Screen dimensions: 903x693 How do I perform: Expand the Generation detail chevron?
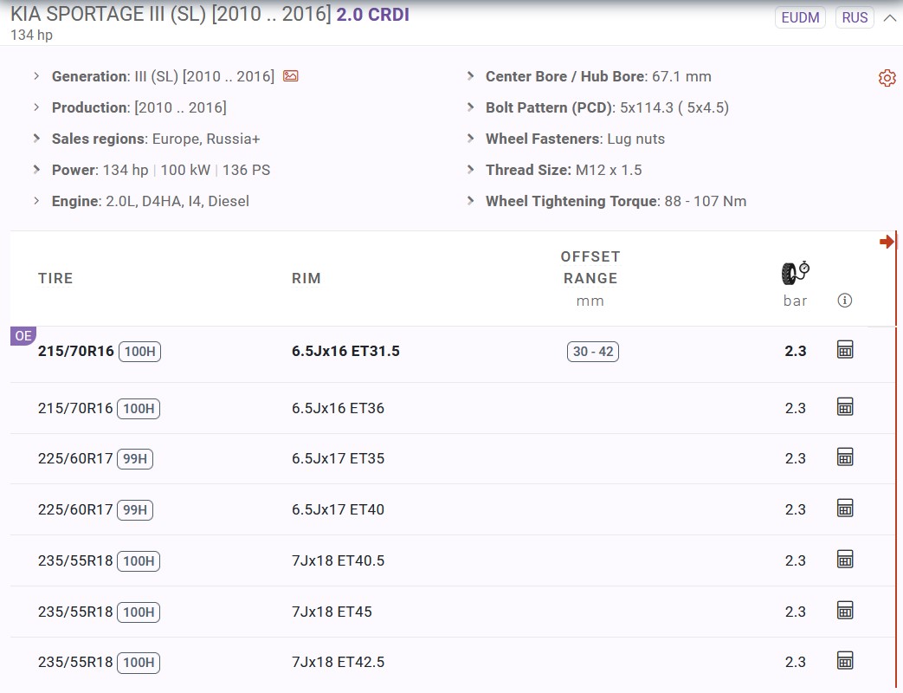point(36,76)
